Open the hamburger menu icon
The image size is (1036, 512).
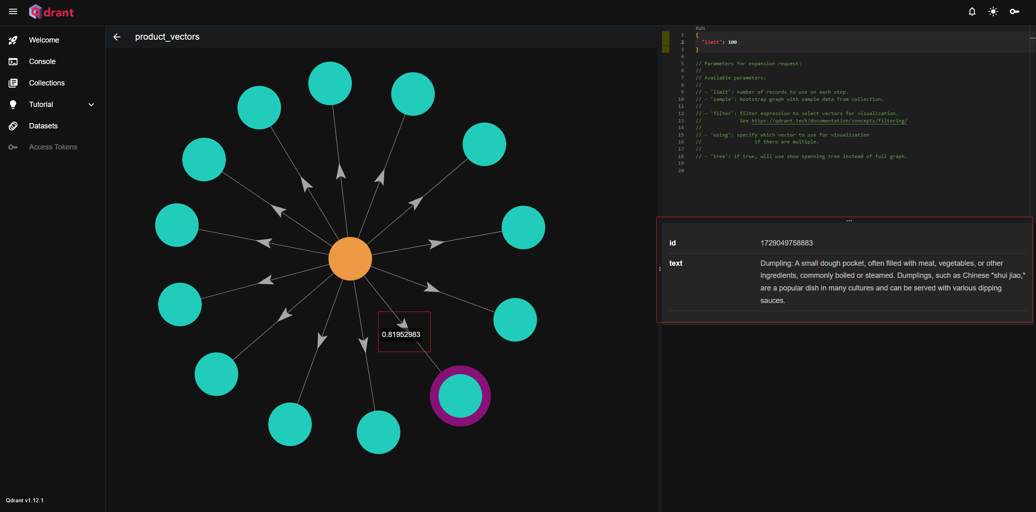tap(13, 11)
